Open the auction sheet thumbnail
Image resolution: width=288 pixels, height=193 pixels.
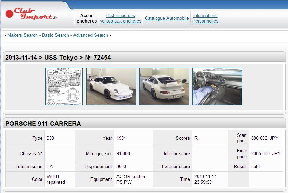64,86
